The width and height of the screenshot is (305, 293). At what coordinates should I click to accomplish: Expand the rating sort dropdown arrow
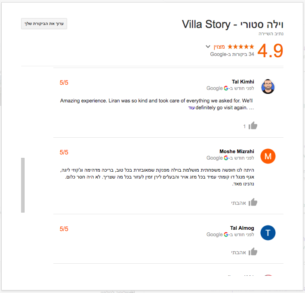tap(208, 46)
